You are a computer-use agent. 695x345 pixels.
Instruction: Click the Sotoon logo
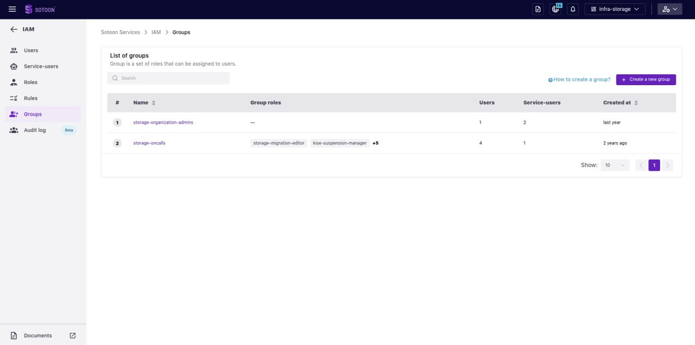pos(40,9)
